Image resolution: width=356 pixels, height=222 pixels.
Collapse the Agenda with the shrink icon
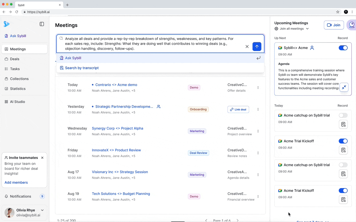coord(344,87)
